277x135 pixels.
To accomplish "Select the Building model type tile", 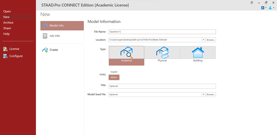I will [x=198, y=54].
